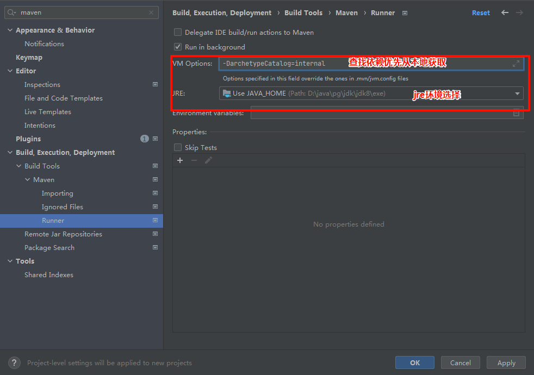534x375 pixels.
Task: Click the Apply button
Action: click(506, 362)
